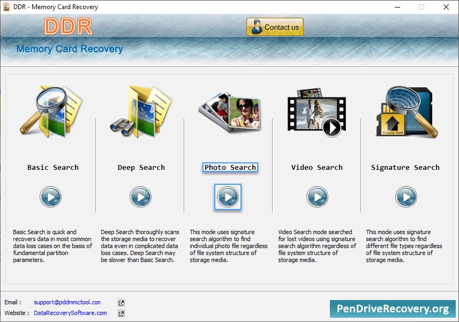Click the external link icon beside Email
The width and height of the screenshot is (459, 322).
121,303
